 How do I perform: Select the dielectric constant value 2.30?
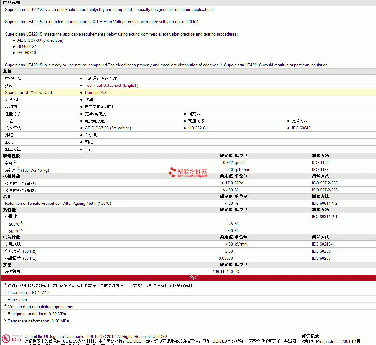229,251
